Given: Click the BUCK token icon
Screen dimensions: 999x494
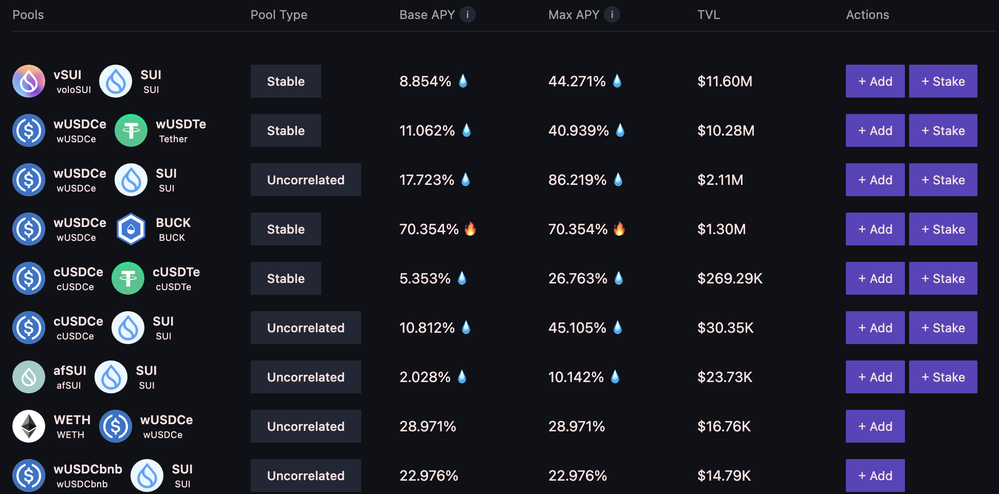Looking at the screenshot, I should [x=131, y=229].
